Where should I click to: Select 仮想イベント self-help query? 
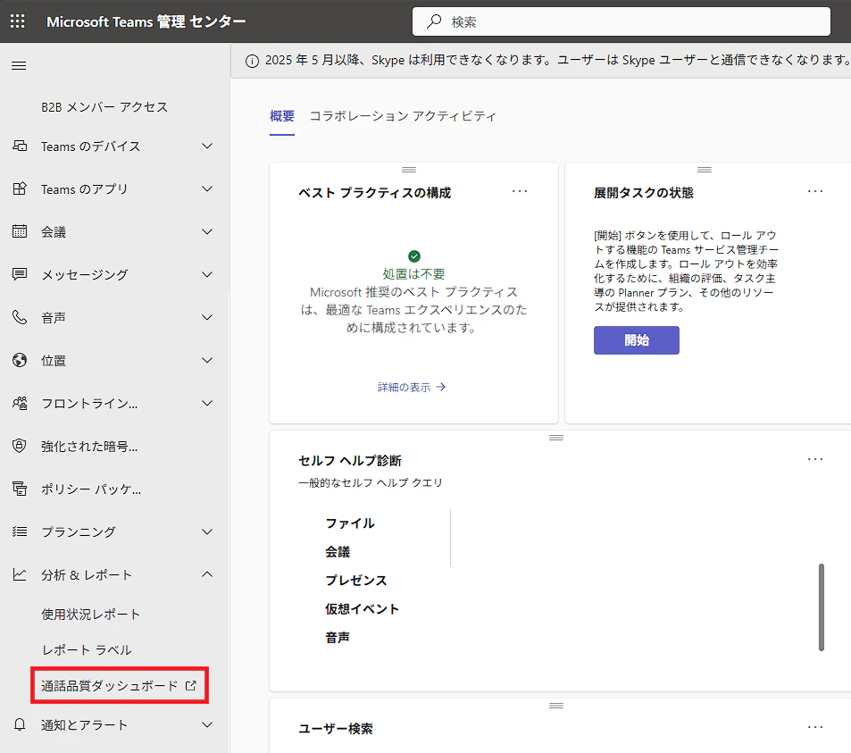click(x=362, y=609)
